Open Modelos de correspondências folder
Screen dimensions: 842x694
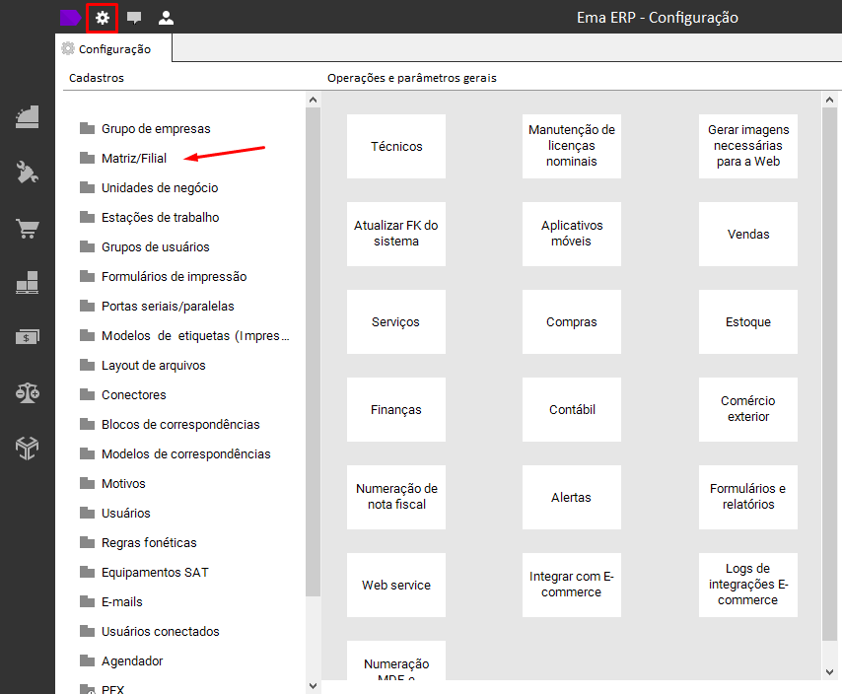click(175, 453)
